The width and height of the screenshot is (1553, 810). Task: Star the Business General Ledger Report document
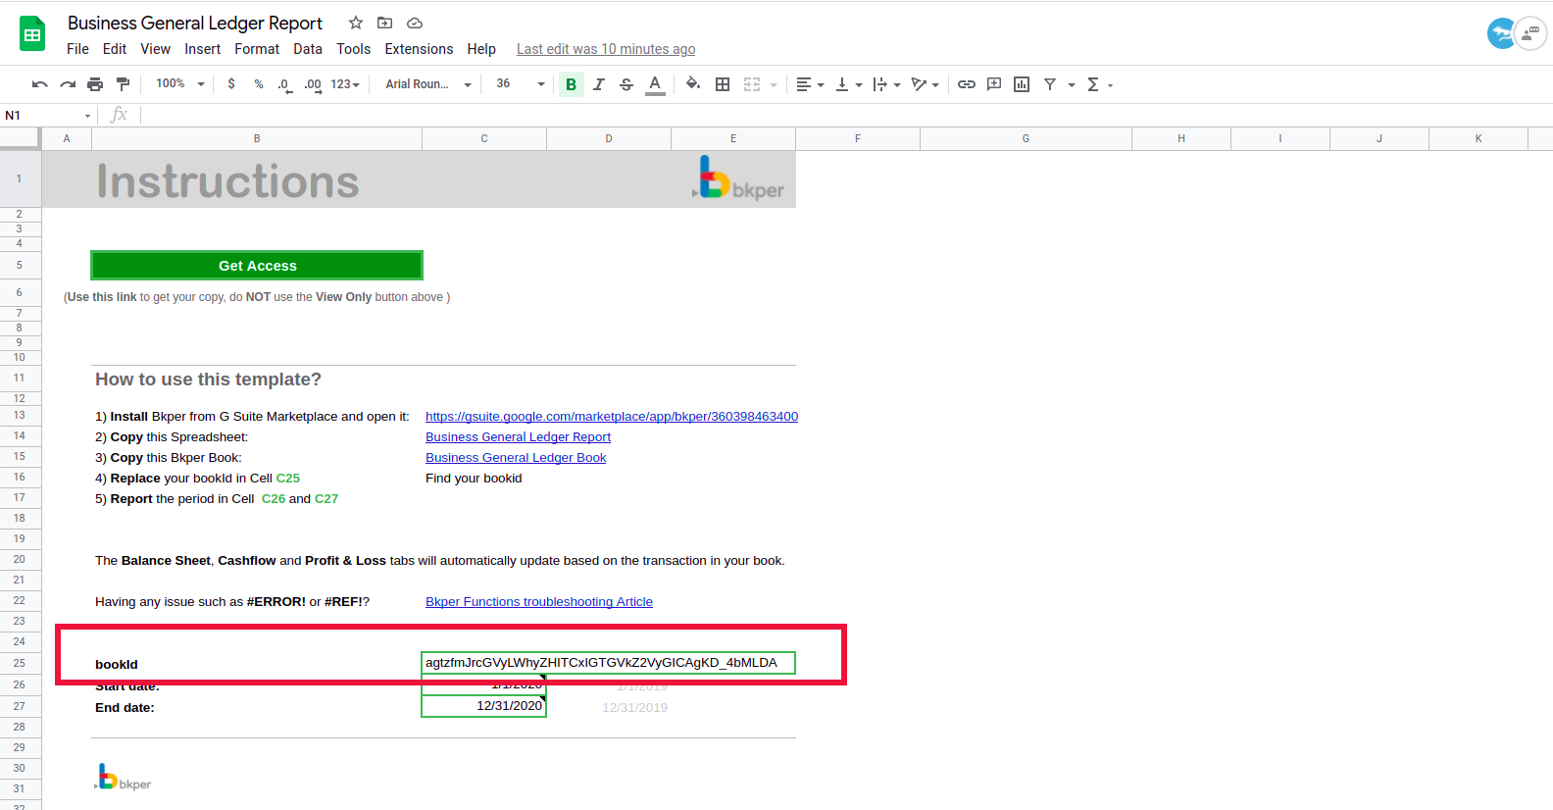pos(356,23)
